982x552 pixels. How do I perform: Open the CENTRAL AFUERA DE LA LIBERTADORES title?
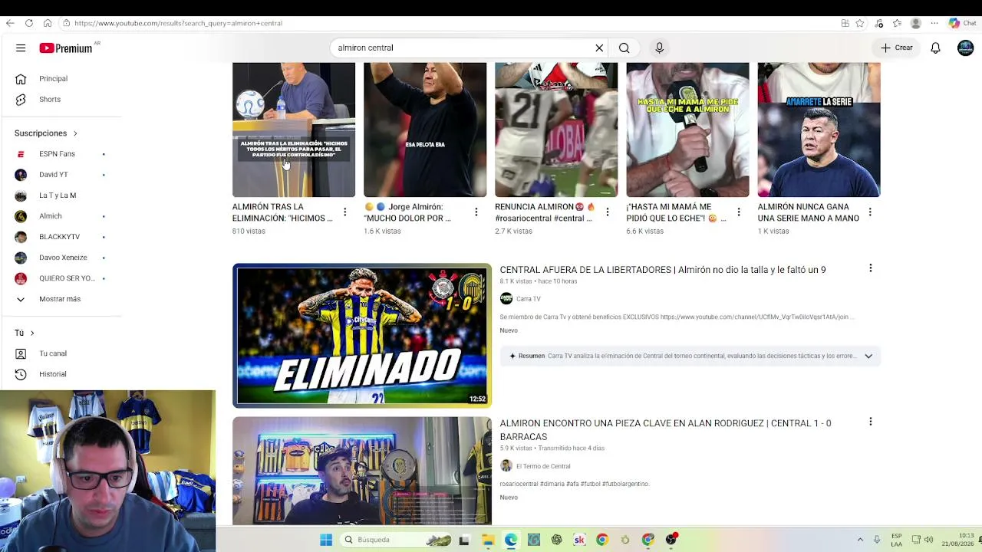click(663, 270)
